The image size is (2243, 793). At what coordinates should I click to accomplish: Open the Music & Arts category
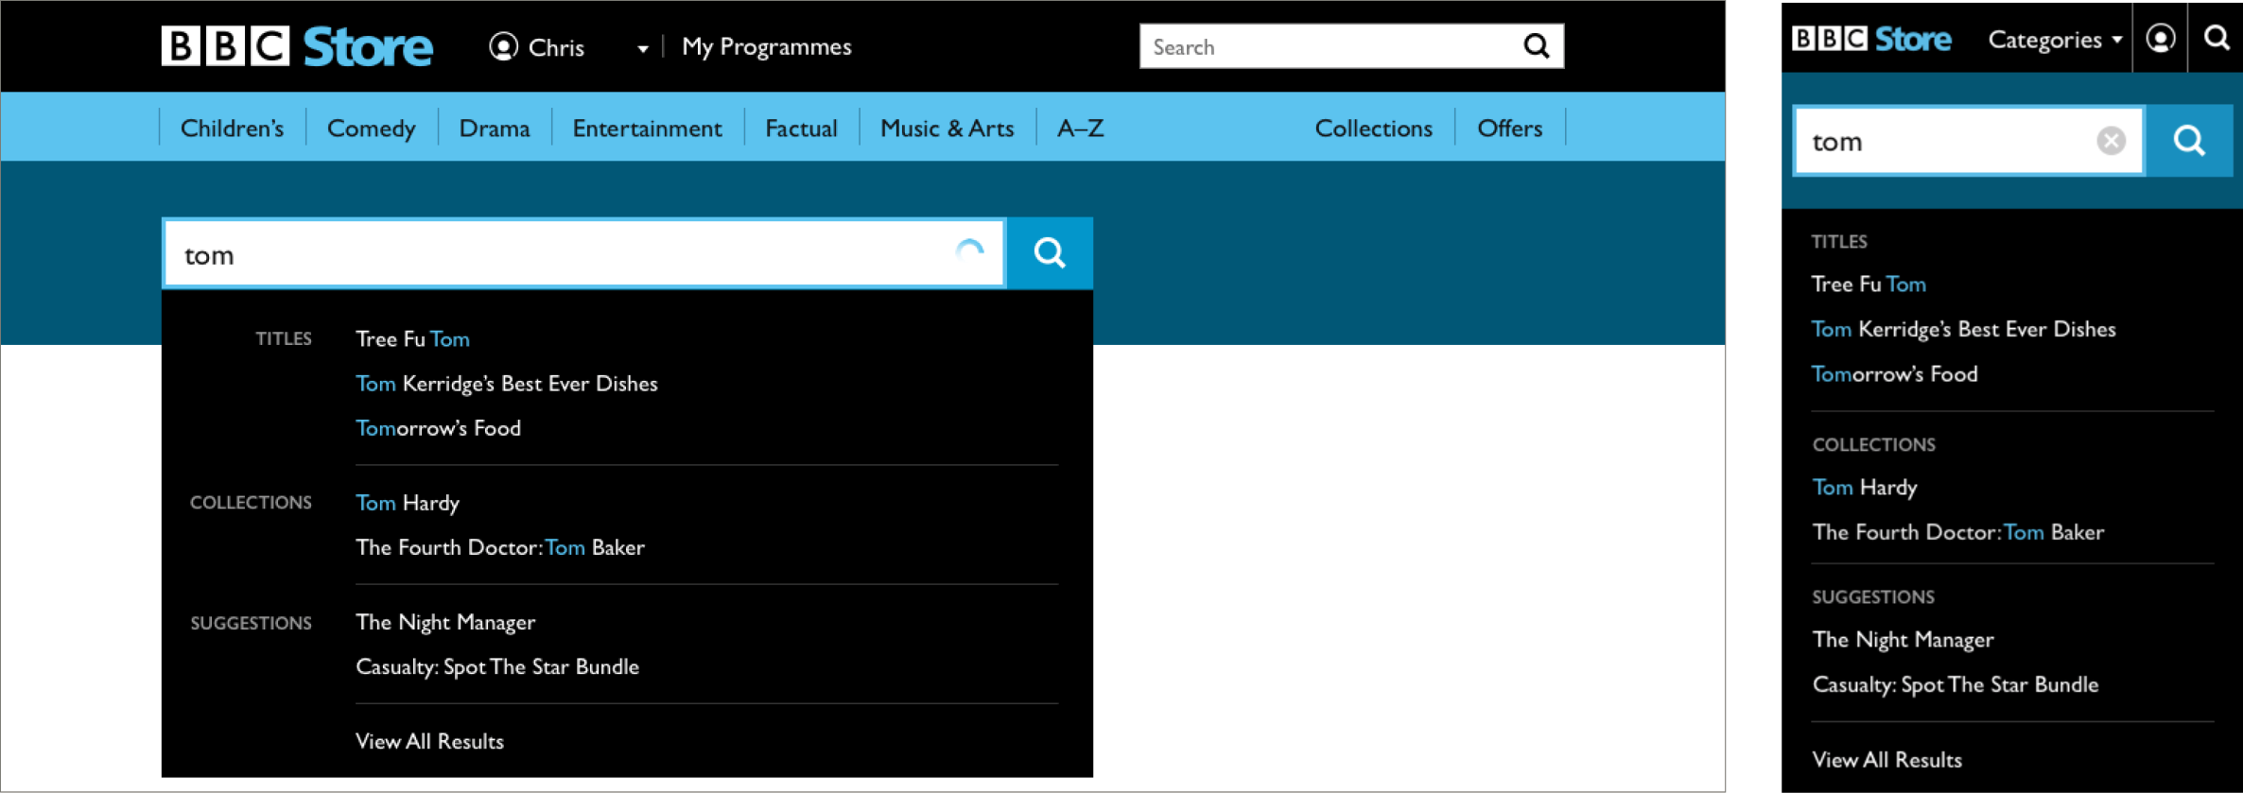tap(947, 128)
